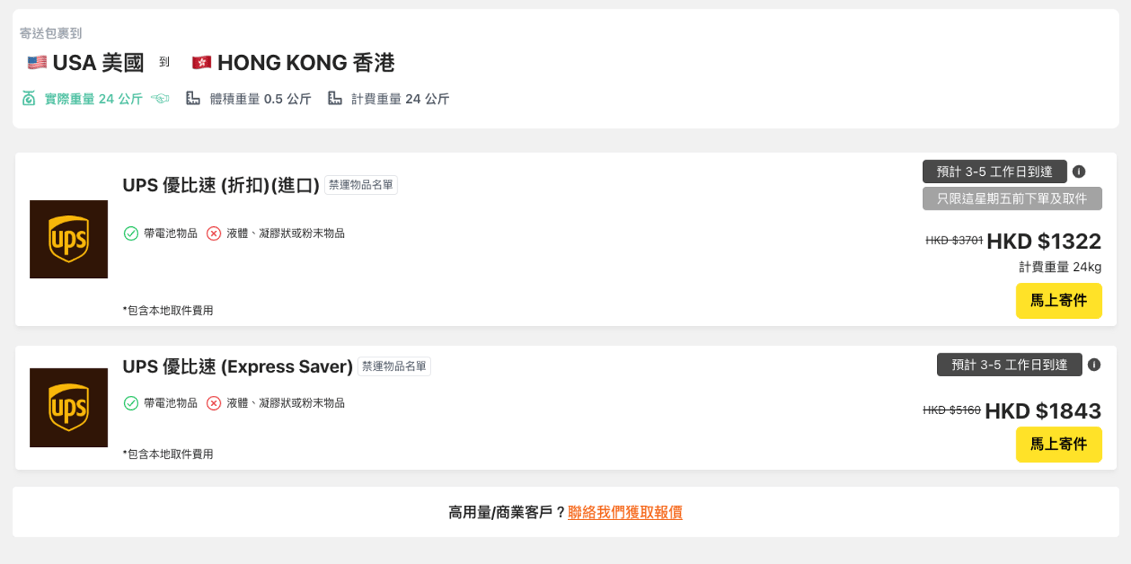Click the 只限這星期五前下單及取件 badge
This screenshot has height=564, width=1131.
pos(1012,199)
